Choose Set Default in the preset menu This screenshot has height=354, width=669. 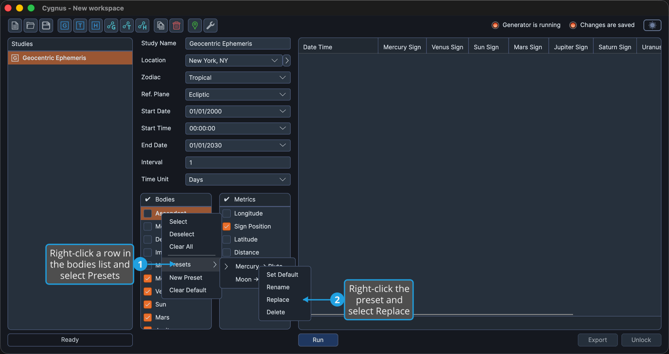click(x=285, y=275)
